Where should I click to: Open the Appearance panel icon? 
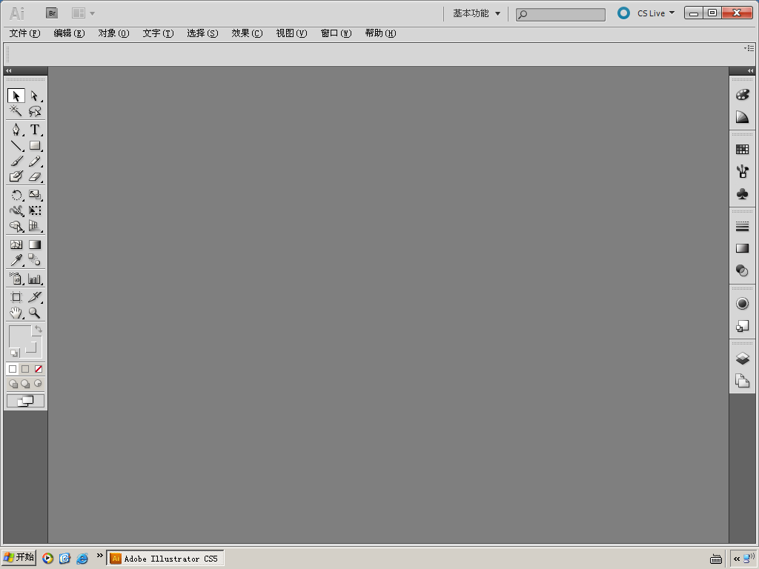click(x=742, y=303)
